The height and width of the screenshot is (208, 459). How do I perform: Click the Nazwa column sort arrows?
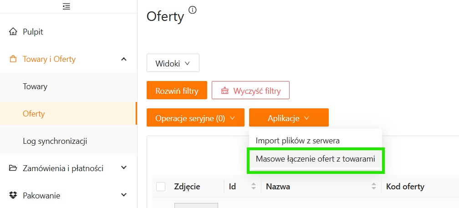click(x=374, y=186)
